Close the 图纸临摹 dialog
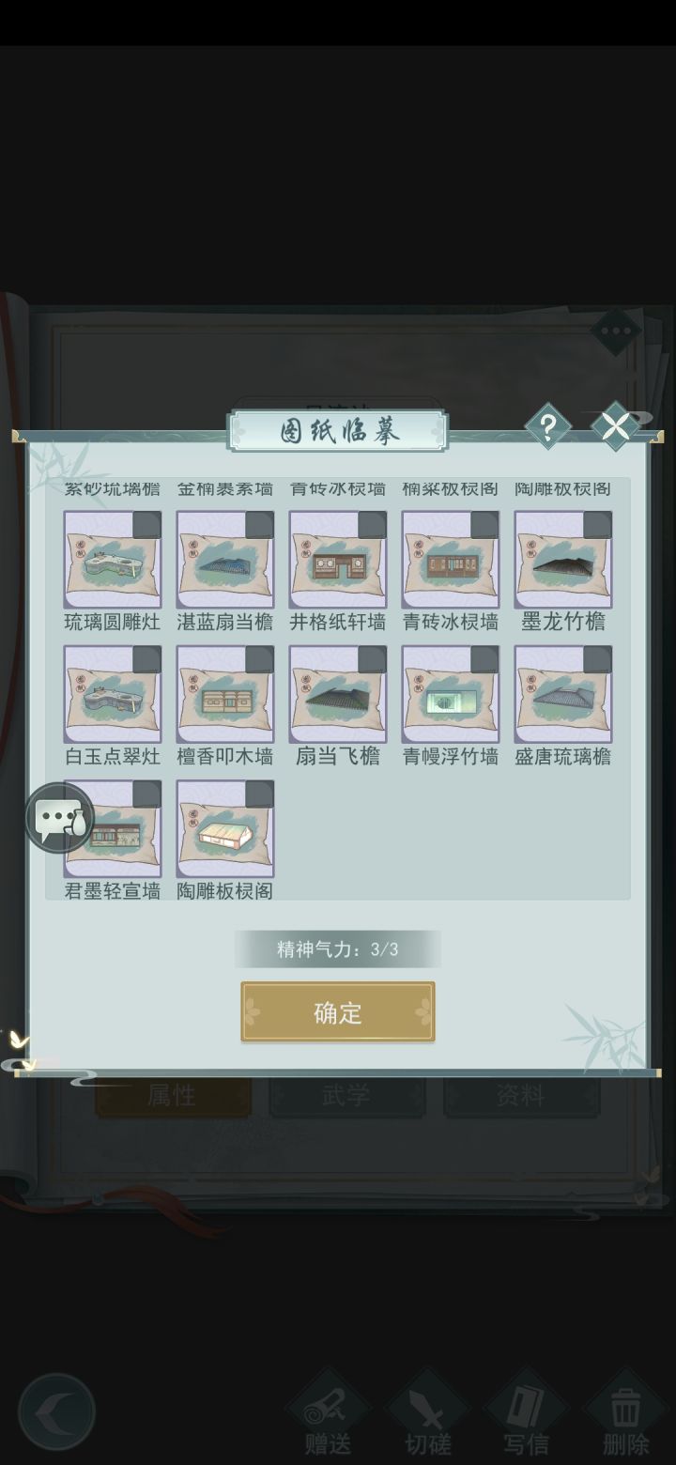Screen dimensions: 676x1465 pyautogui.click(x=616, y=427)
